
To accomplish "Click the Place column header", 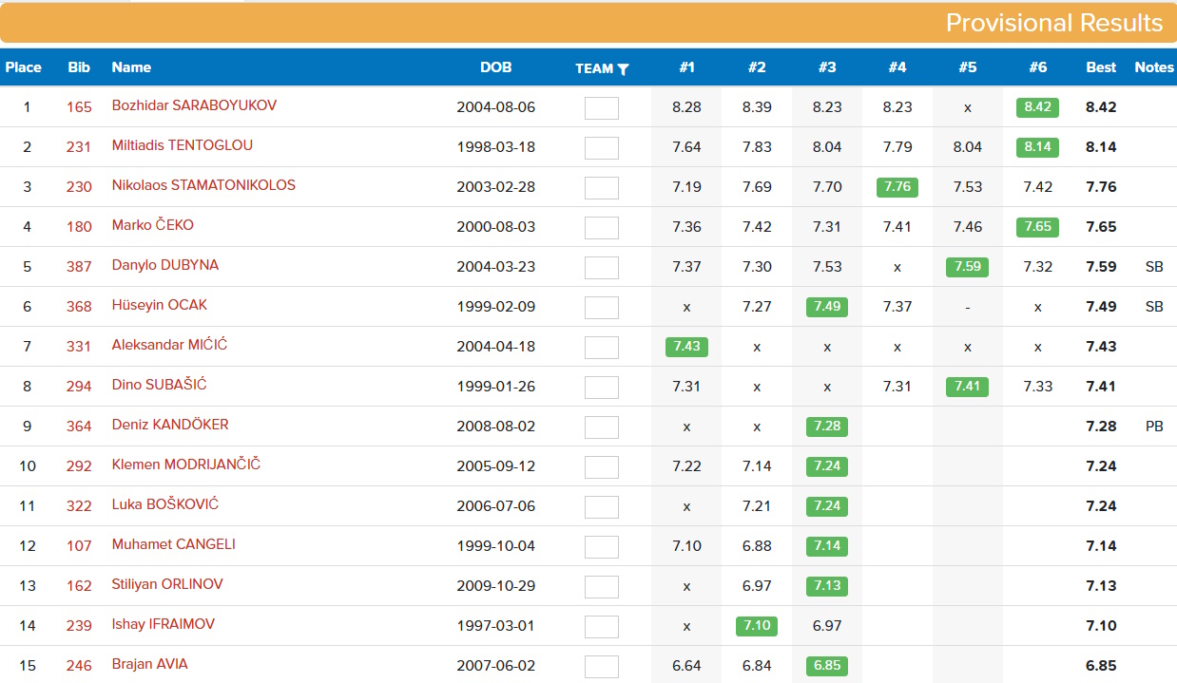I will tap(24, 67).
